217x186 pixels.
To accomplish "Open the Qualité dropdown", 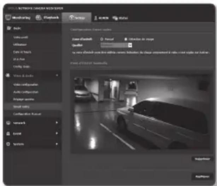I will point(130,45).
